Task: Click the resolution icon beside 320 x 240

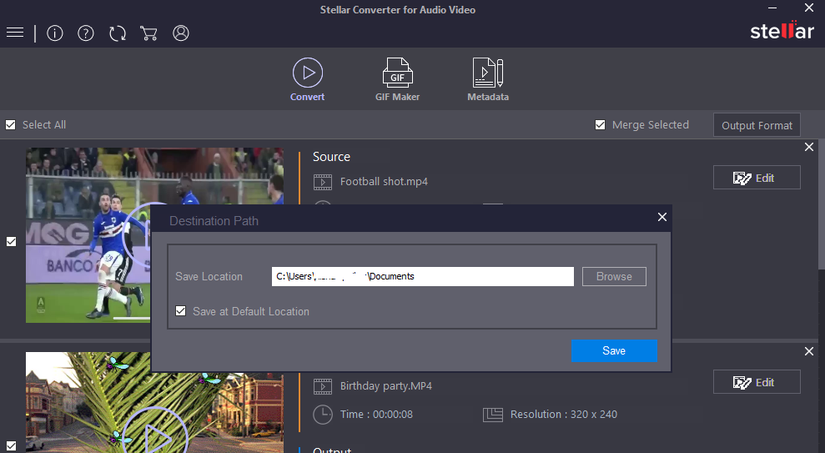Action: [493, 415]
